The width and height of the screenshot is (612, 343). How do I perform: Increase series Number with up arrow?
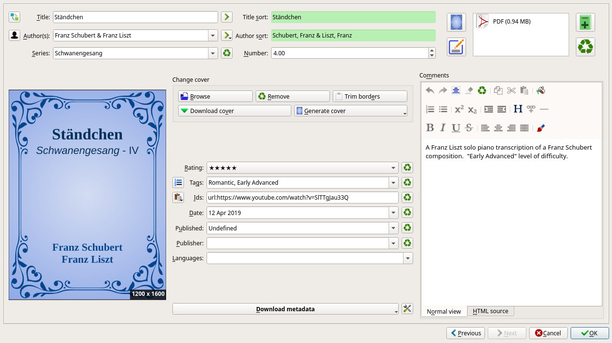point(432,51)
